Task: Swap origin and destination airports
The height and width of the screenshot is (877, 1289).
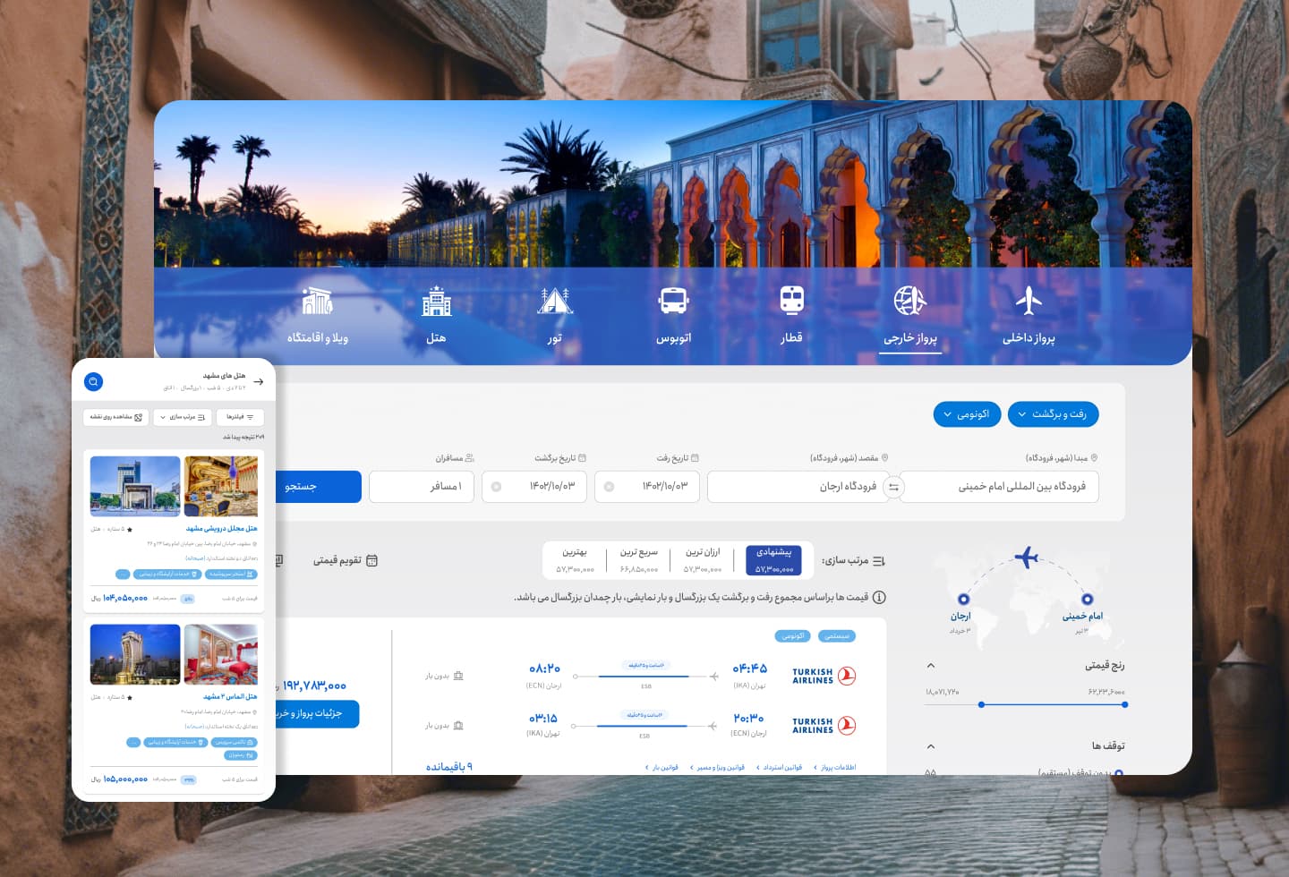Action: click(x=893, y=487)
